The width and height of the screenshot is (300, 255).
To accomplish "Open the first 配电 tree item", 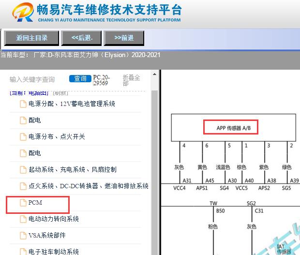I will click(x=35, y=120).
